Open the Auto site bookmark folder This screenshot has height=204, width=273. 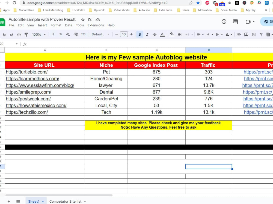point(142,10)
